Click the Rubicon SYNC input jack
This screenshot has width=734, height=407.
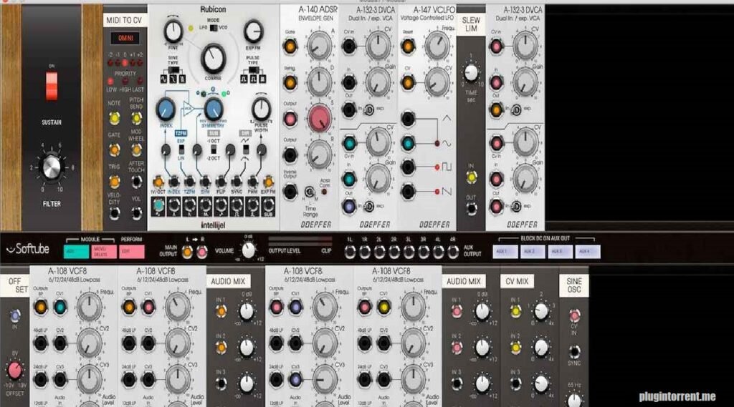pyautogui.click(x=237, y=182)
